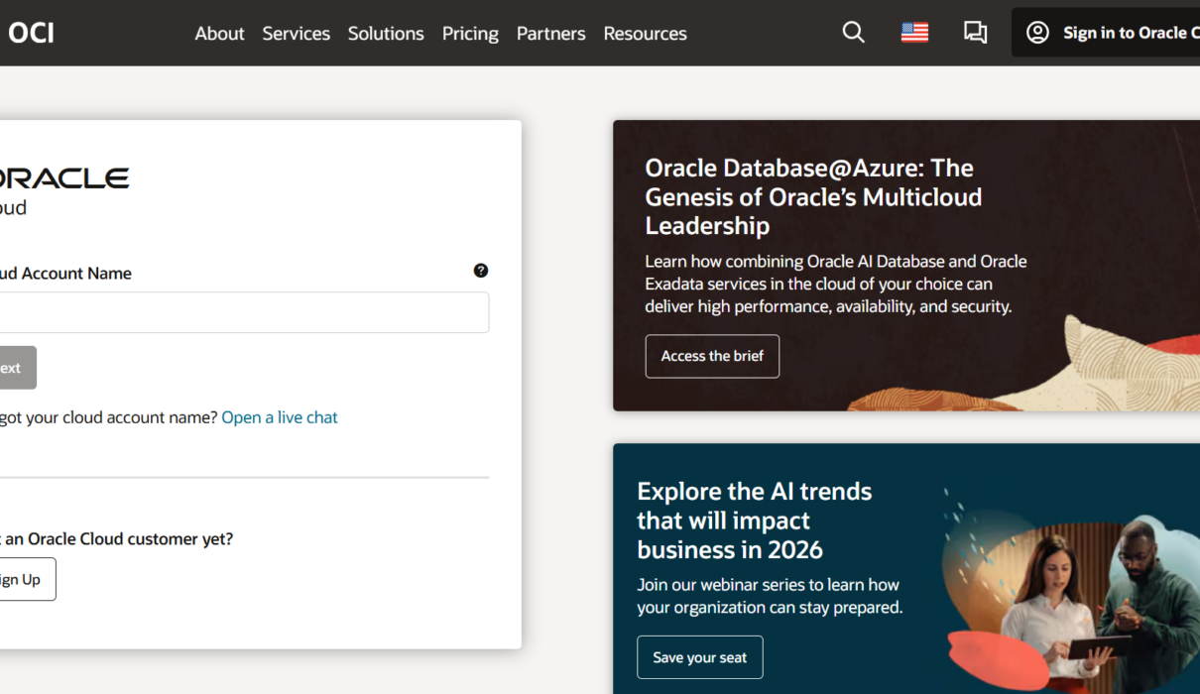1200x694 pixels.
Task: Click the OCI logo
Action: tap(30, 32)
